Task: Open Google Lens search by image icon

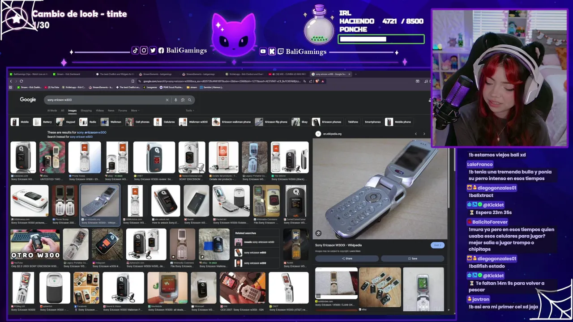Action: (183, 100)
